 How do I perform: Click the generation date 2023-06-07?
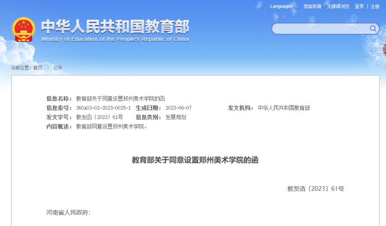(x=178, y=108)
